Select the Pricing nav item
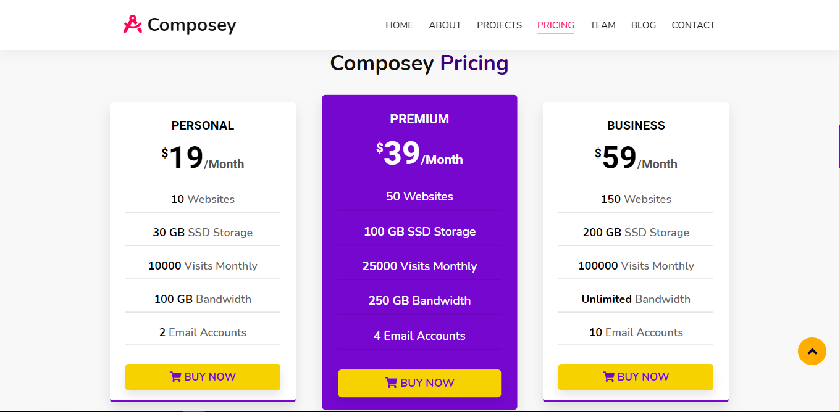840x412 pixels. pos(555,25)
